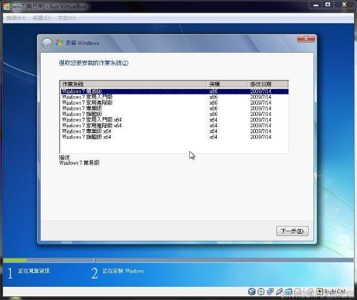The image size is (357, 300).
Task: Click the Next button (N) in setup
Action: [x=293, y=231]
